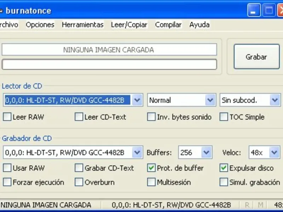Viewport: 283px width, 212px height.
Task: Enable the Leer CD-Text checkbox
Action: (x=79, y=117)
